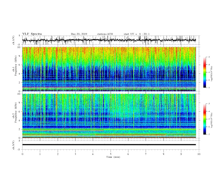Click the "station=ATH" header label

point(105,34)
